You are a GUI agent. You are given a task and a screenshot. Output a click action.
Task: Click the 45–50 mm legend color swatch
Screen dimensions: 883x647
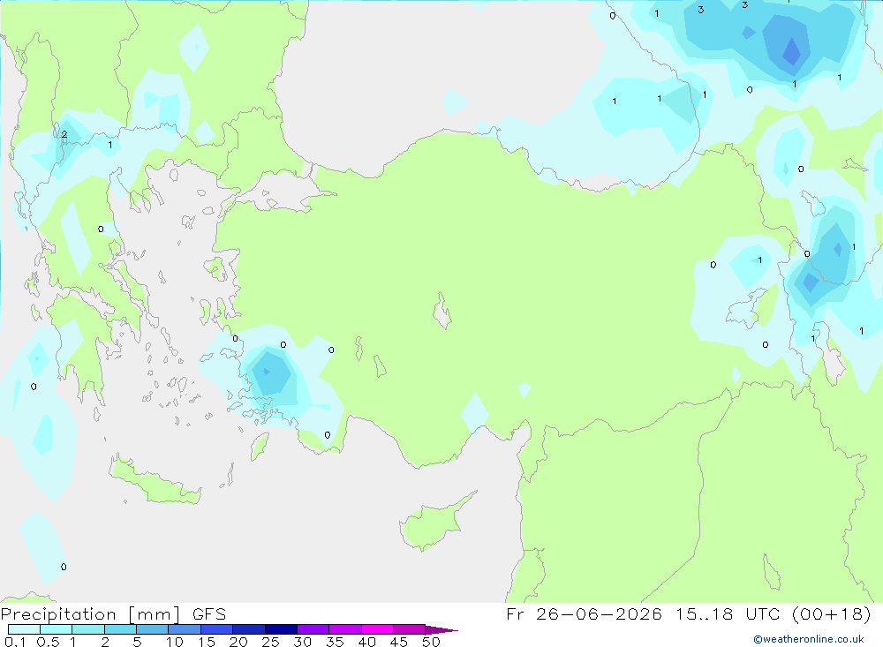coord(410,629)
